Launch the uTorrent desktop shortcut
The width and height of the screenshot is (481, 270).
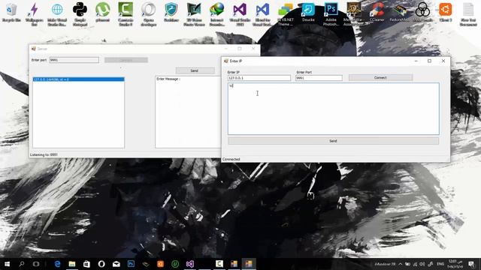(x=103, y=12)
